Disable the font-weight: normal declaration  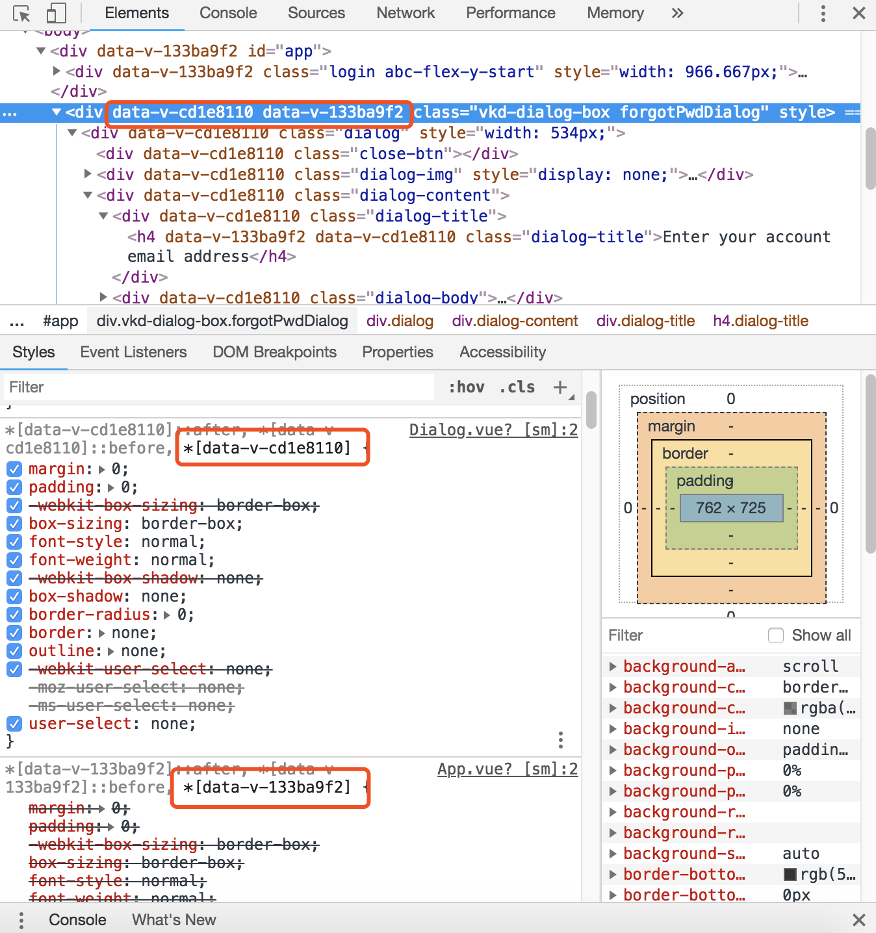[14, 560]
